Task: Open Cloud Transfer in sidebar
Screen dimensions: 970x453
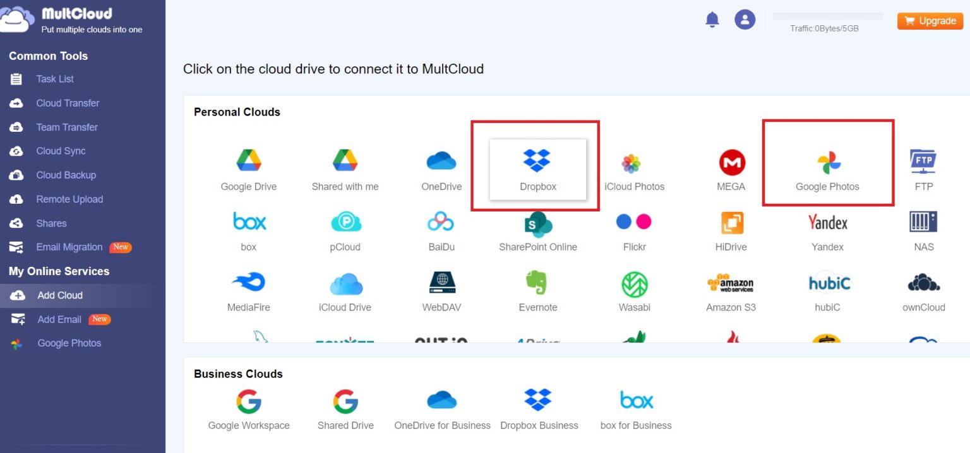Action: coord(68,103)
